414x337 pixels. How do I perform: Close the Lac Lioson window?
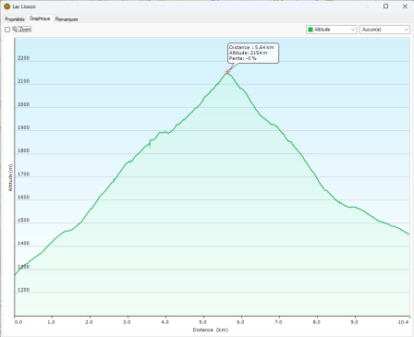pos(405,6)
